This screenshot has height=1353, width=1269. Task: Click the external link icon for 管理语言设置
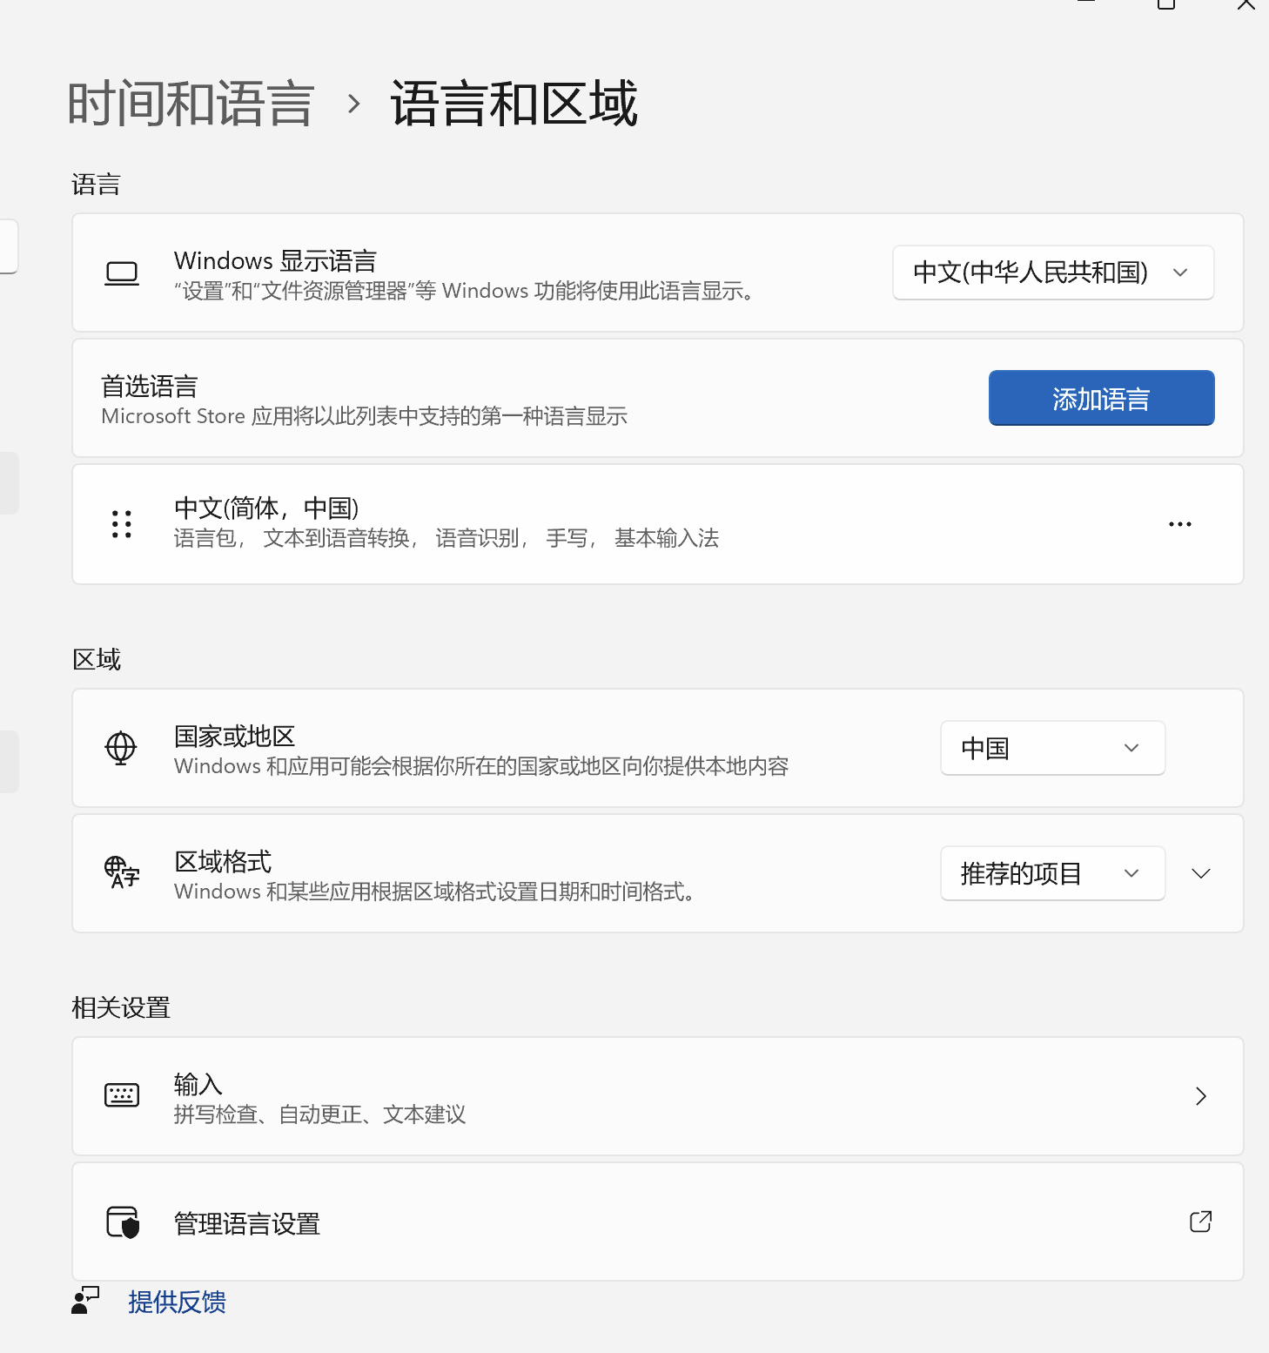pos(1201,1222)
